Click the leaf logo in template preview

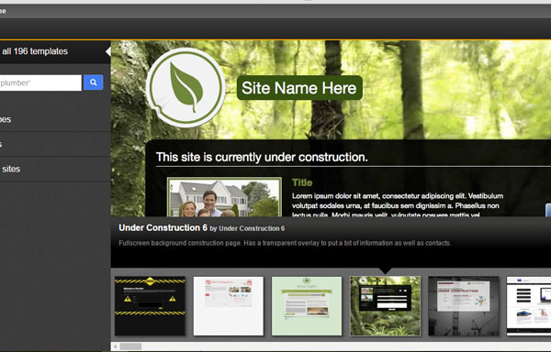(186, 87)
